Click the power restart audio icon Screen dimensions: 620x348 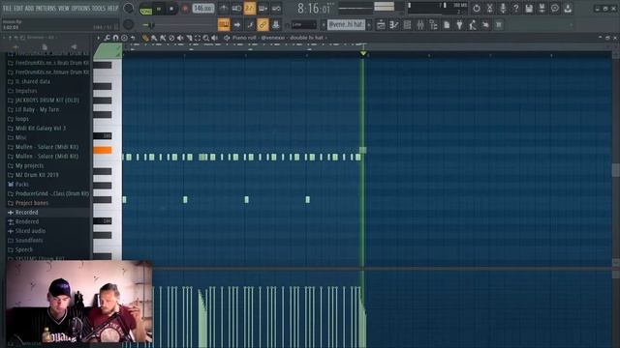point(477,9)
